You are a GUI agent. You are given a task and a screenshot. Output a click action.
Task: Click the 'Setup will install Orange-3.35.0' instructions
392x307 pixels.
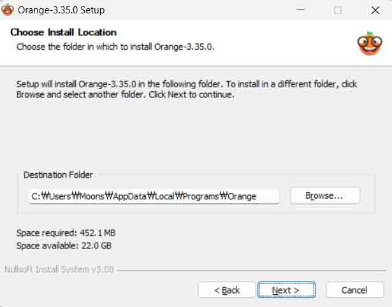187,89
